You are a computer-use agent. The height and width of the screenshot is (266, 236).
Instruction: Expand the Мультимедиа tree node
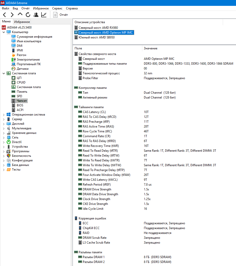tap(4, 129)
